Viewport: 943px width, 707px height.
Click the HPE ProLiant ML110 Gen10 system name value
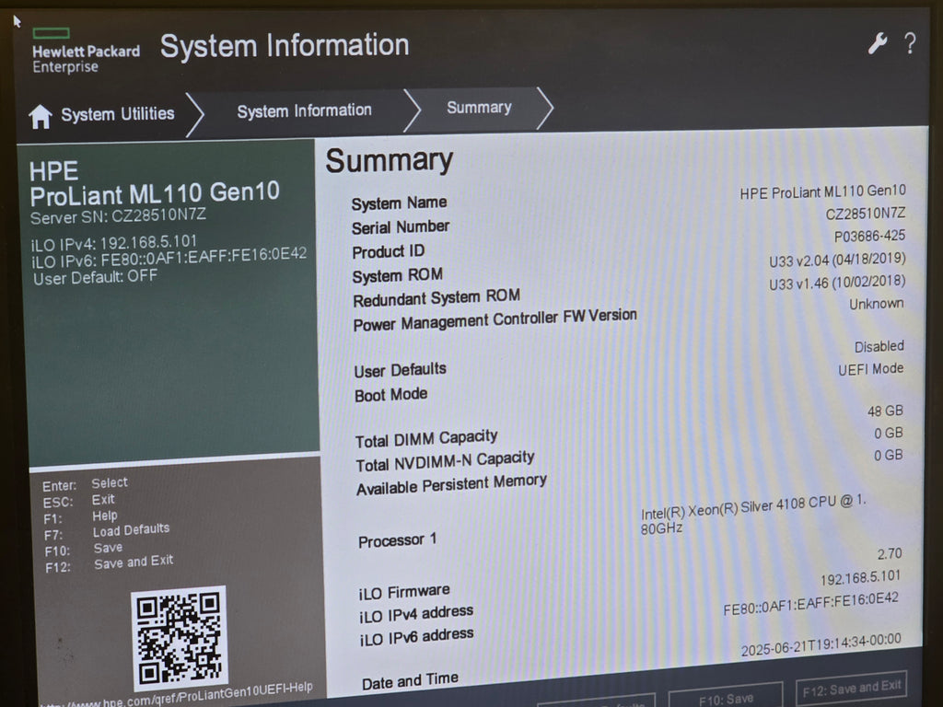822,191
